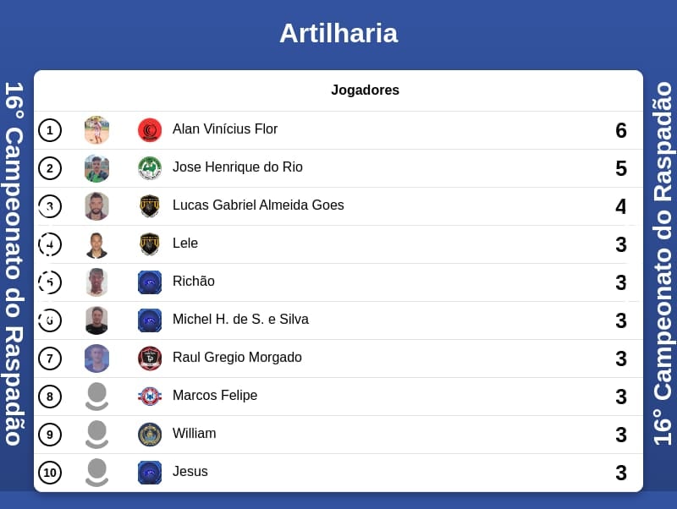Open Alan Vinícius Flor's player photo
Screen dimensions: 677x509
click(96, 130)
